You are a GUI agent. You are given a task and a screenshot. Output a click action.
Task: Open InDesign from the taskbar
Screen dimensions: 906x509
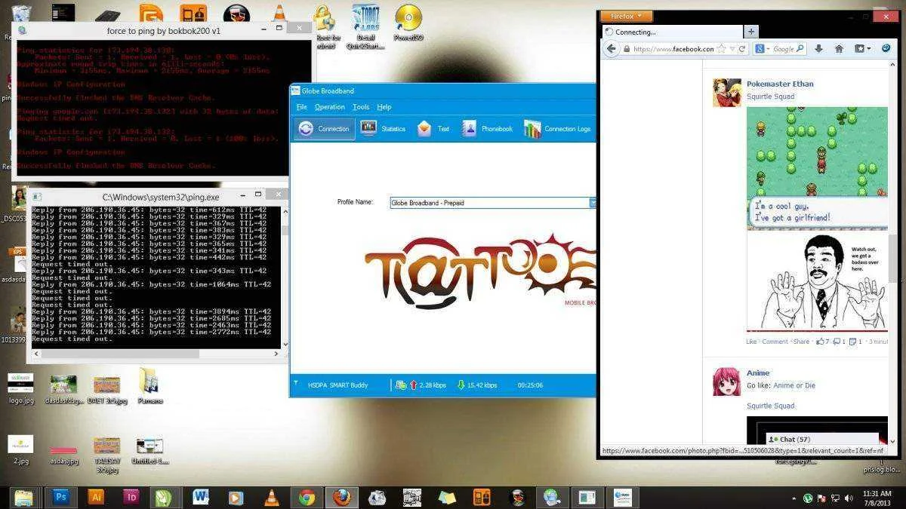[131, 497]
